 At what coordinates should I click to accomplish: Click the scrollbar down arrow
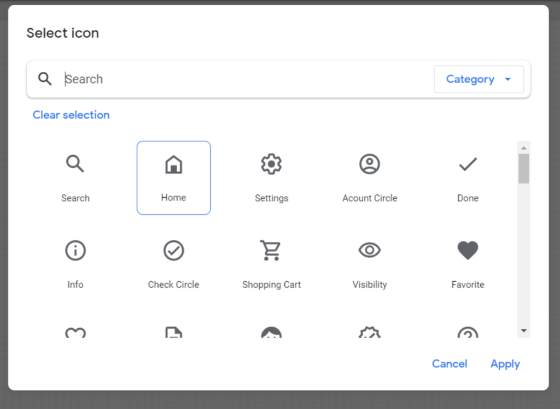[524, 331]
